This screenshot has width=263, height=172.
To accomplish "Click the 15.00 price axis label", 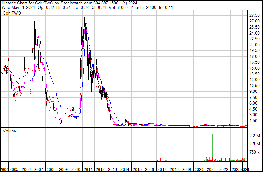I will point(255,68).
